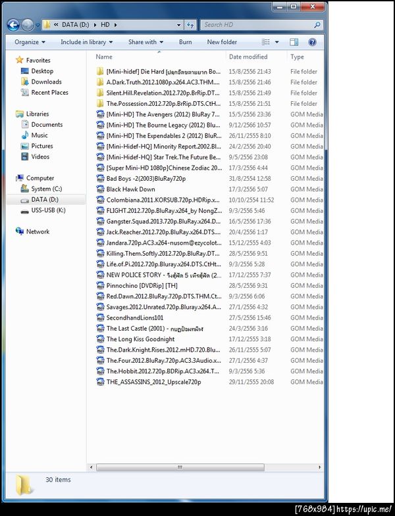This screenshot has width=395, height=516.
Task: Click the horizontal scrollbar thumb
Action: (x=180, y=467)
